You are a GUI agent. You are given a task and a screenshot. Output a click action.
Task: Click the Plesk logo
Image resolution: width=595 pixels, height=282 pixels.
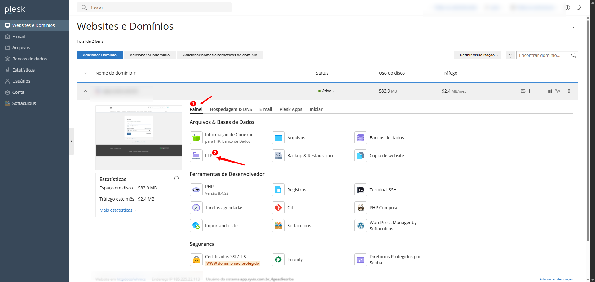15,10
